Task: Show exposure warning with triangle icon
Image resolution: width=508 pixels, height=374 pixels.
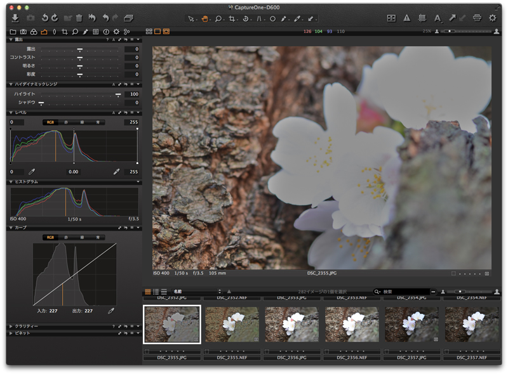Action: pos(406,18)
